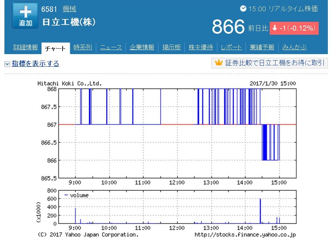The image size is (335, 243).
Task: Click the volume legend in the lower chart
Action: (76, 195)
